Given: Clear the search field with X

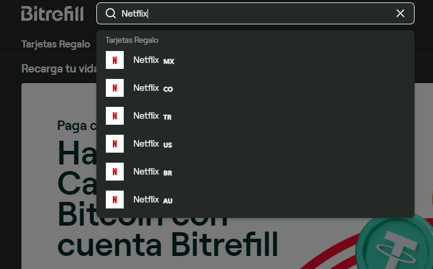Looking at the screenshot, I should (x=400, y=13).
